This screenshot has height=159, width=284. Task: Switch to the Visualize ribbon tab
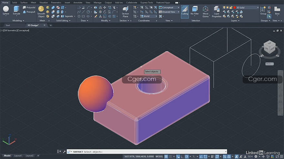44,2
